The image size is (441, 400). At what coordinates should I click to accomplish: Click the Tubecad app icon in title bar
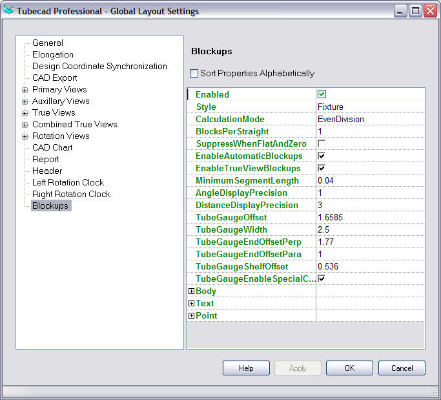coord(9,11)
